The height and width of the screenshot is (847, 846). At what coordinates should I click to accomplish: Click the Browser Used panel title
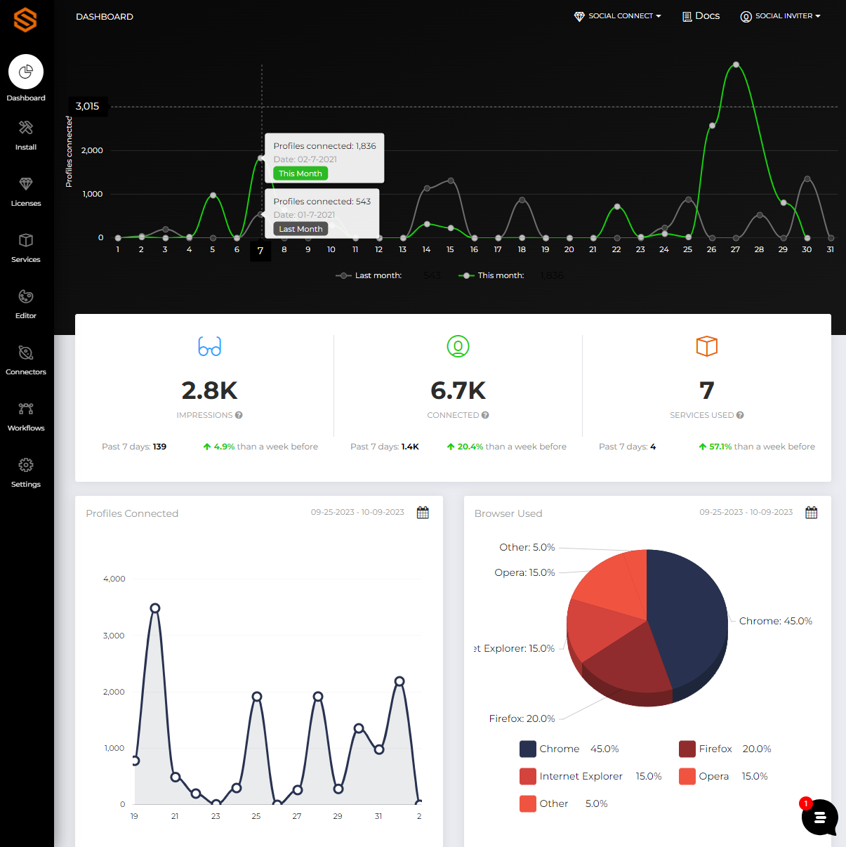(508, 513)
